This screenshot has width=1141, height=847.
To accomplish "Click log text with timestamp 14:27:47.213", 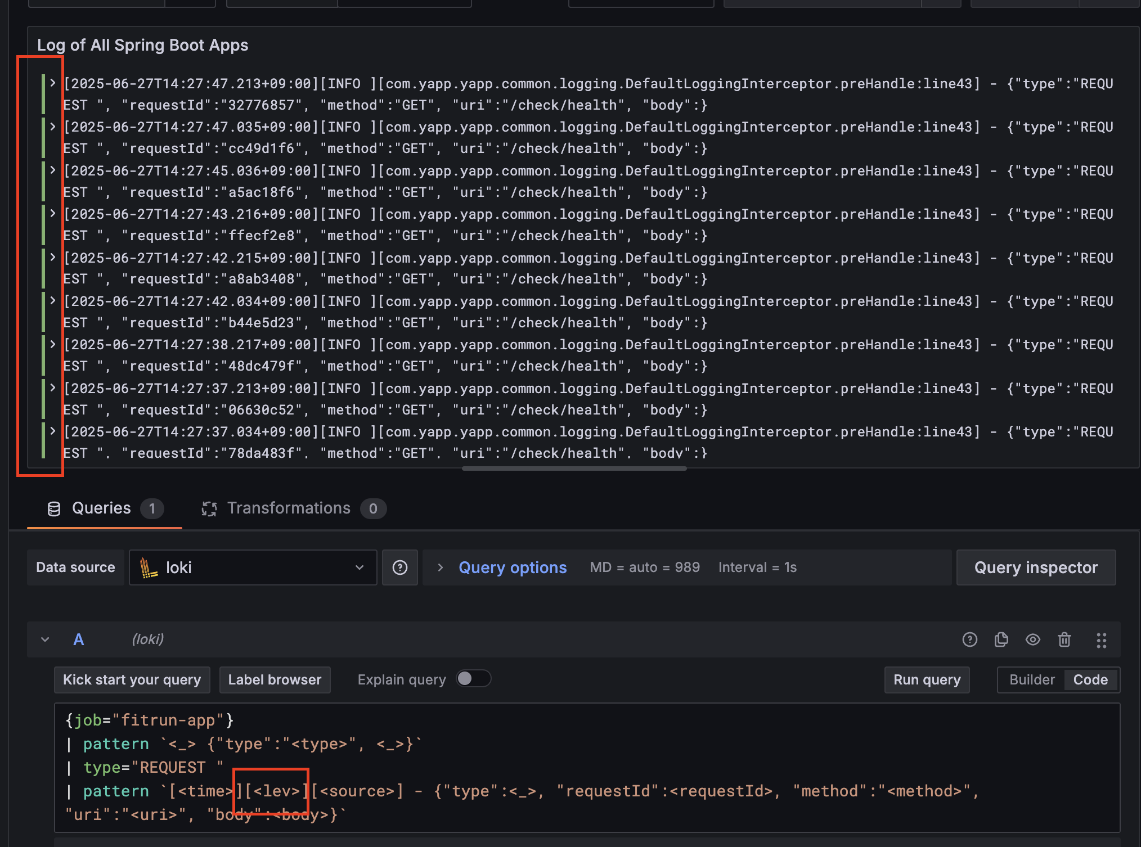I will click(588, 94).
